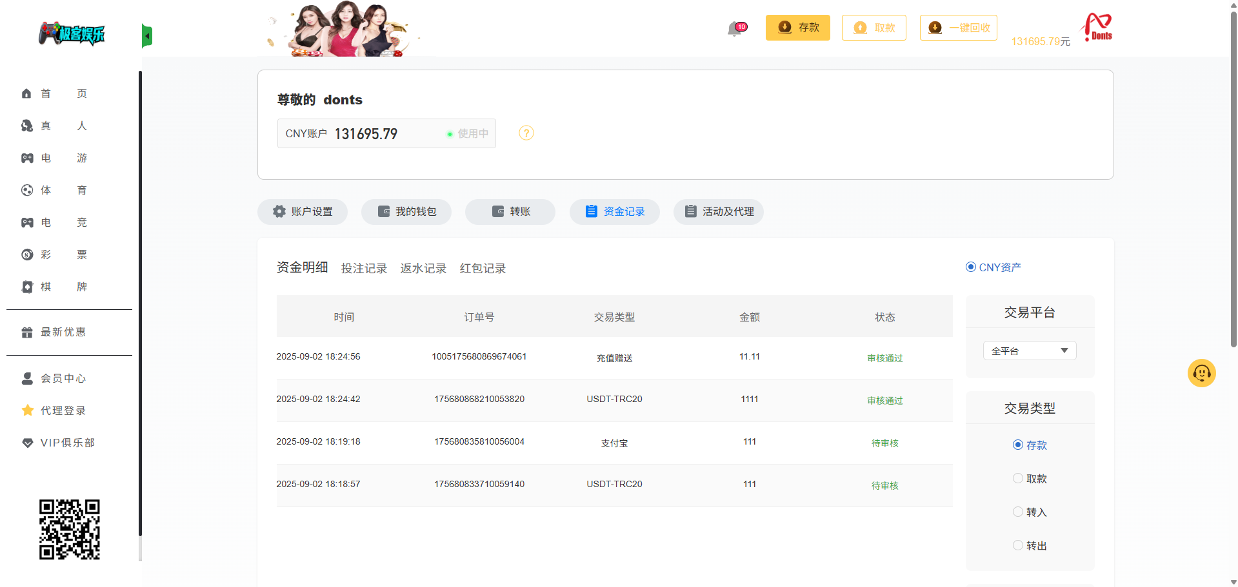Click the yellow question mark help icon
The width and height of the screenshot is (1238, 587).
pos(526,133)
